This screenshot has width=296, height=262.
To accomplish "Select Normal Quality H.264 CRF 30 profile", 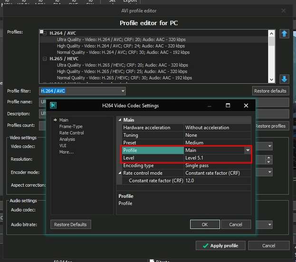I will point(123,52).
